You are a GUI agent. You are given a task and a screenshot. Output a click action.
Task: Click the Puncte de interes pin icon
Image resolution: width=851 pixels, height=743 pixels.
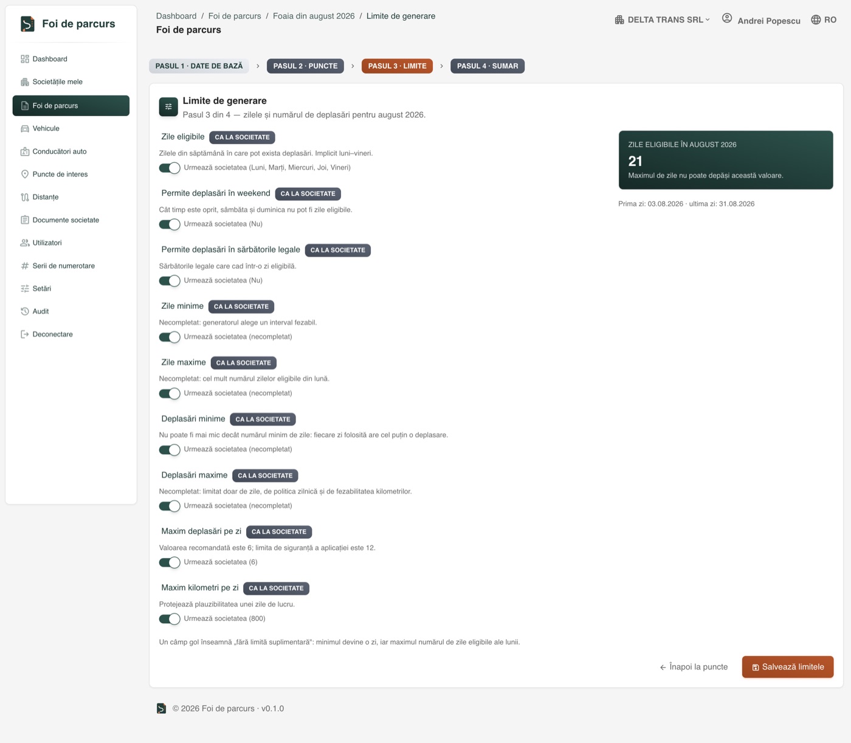[x=25, y=175]
